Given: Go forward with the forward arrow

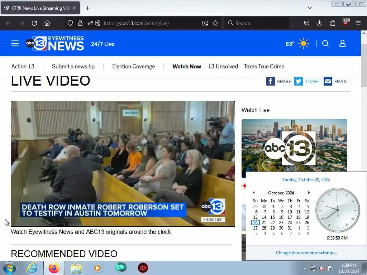Looking at the screenshot, I should (x=21, y=23).
